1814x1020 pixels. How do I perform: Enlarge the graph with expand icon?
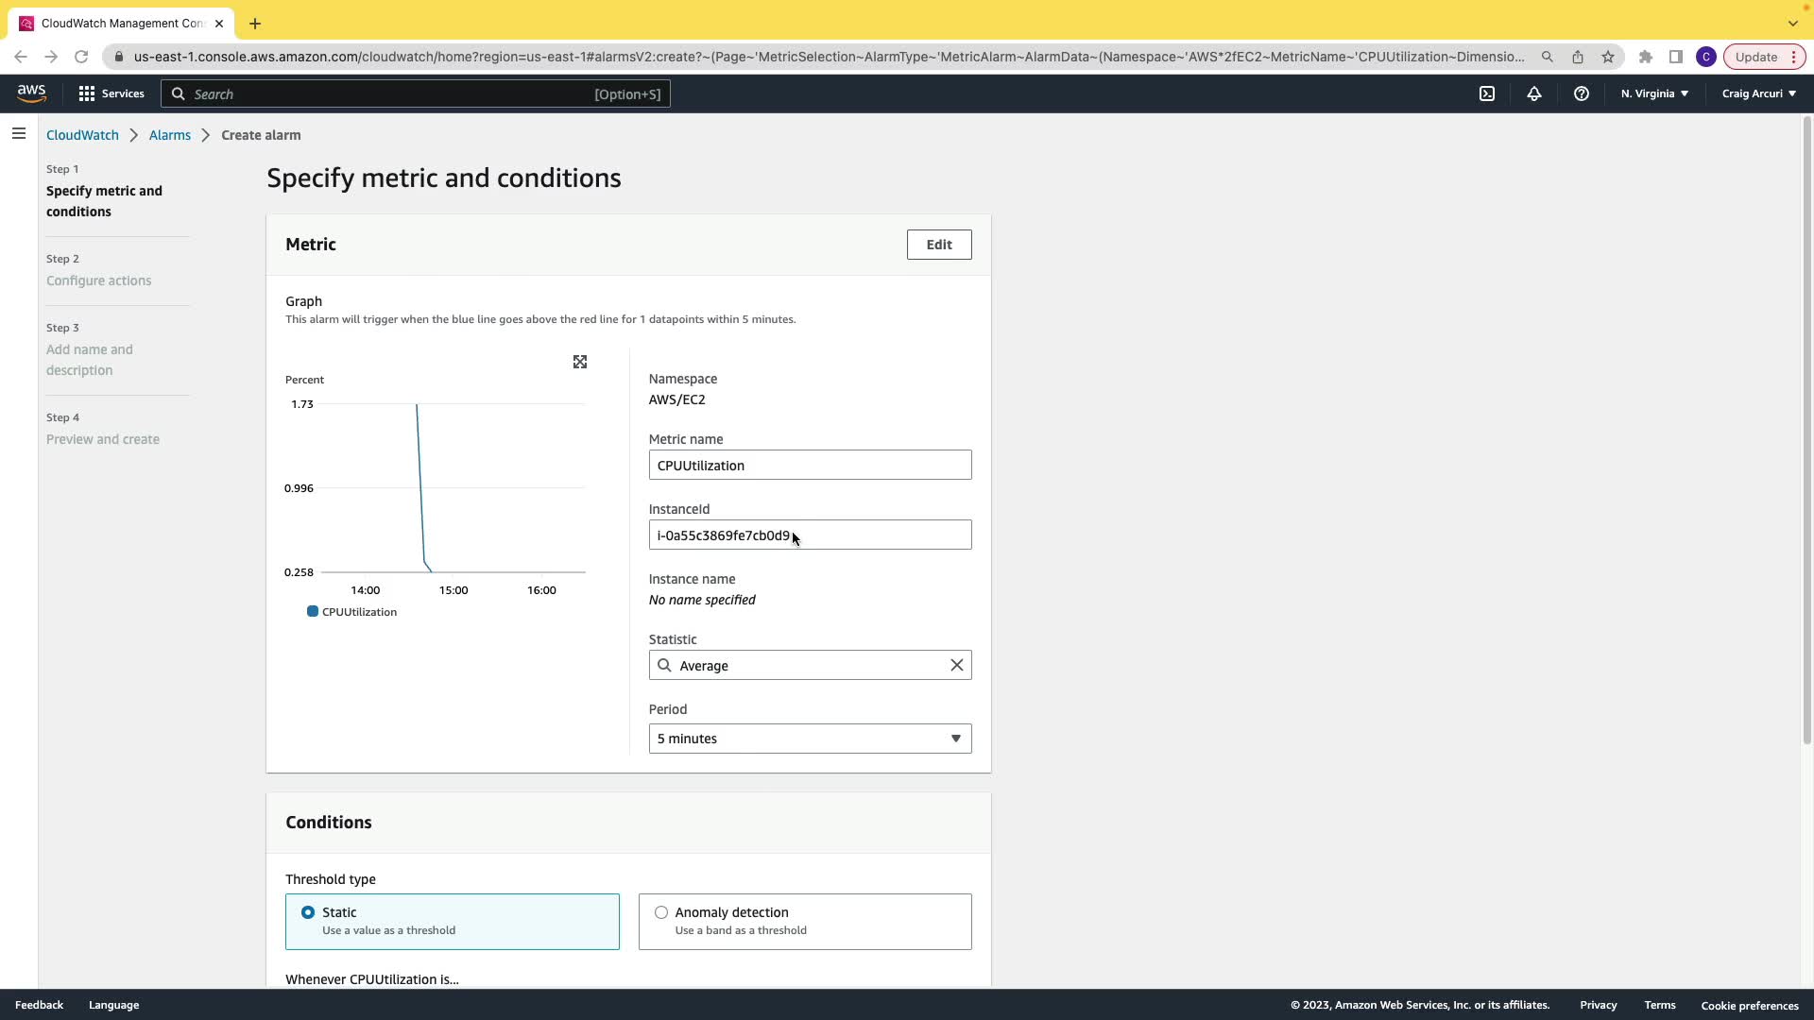tap(580, 363)
